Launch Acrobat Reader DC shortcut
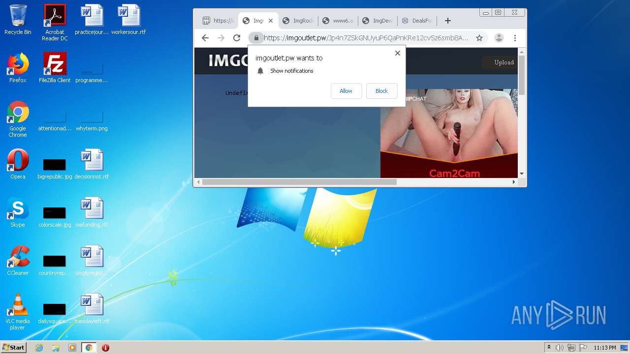This screenshot has width=630, height=354. [x=55, y=22]
